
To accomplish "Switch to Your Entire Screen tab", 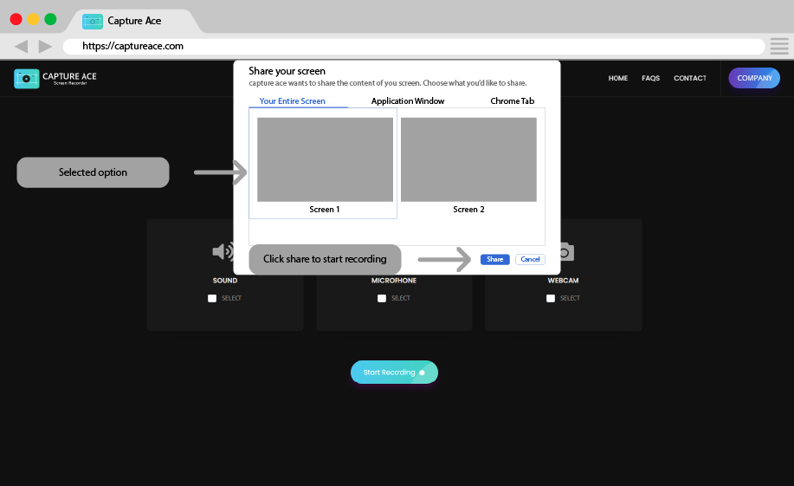I will 292,100.
